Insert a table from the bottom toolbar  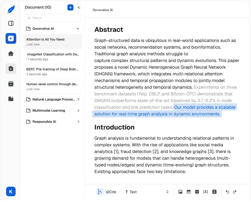(x=189, y=192)
